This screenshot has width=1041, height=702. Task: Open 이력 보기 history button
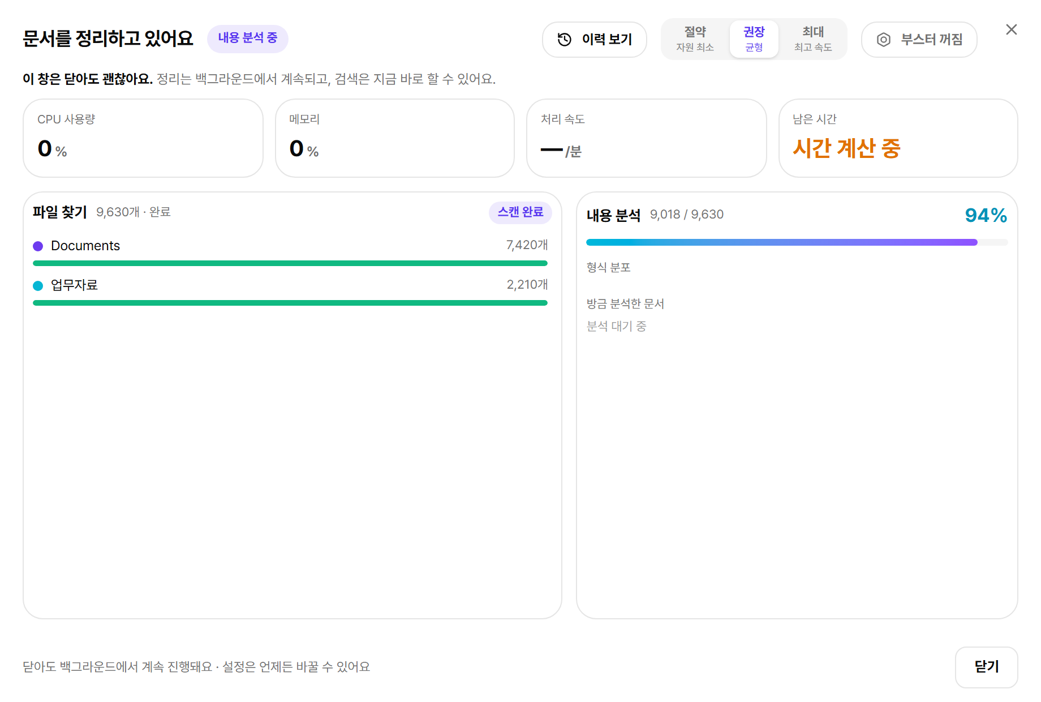pyautogui.click(x=594, y=40)
